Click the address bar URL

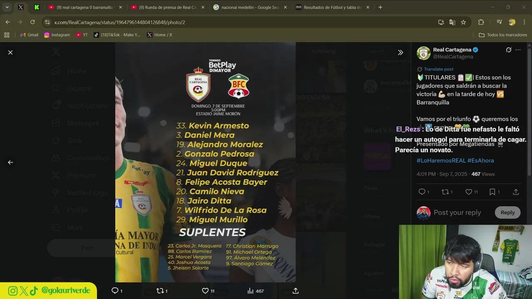tap(119, 22)
